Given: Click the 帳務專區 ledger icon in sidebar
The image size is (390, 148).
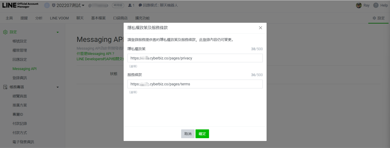Looking at the screenshot, I should (5, 87).
